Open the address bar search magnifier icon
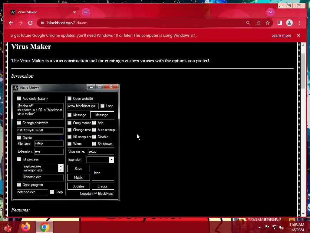This screenshot has width=310, height=233. pos(248,23)
